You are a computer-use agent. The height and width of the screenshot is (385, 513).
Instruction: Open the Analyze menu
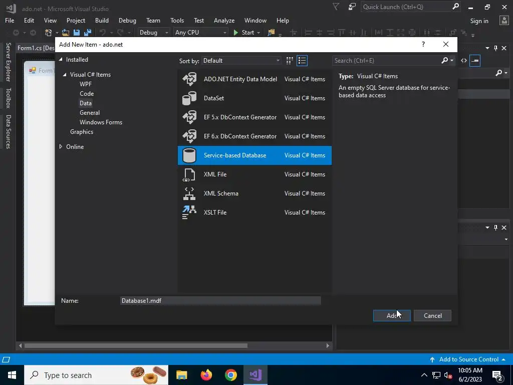[224, 20]
